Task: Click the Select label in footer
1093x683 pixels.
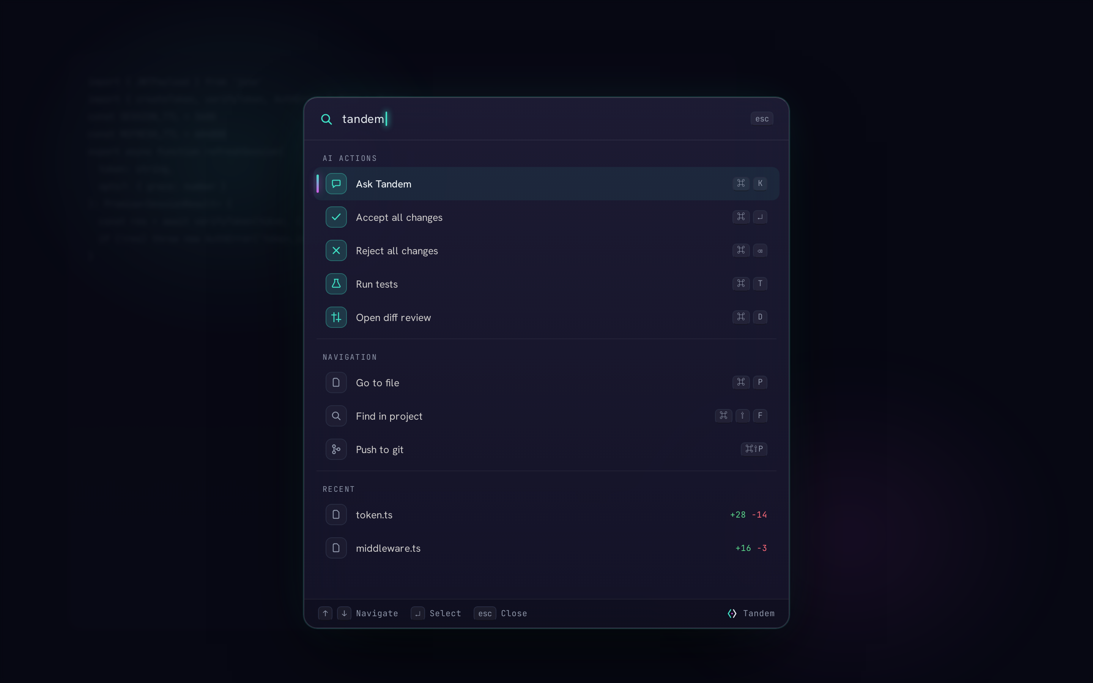Action: pos(445,614)
